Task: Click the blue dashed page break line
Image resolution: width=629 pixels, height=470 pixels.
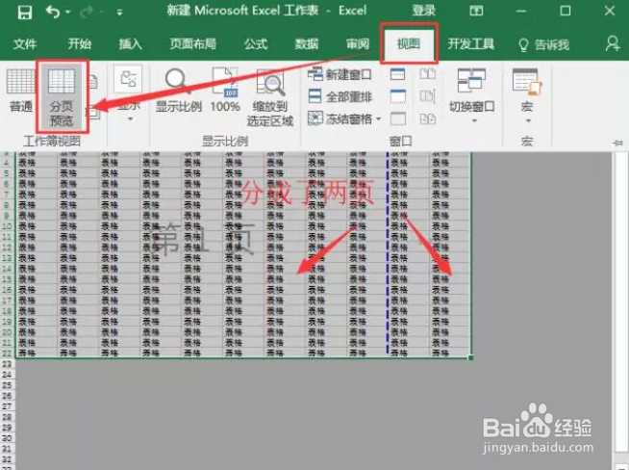Action: tap(388, 253)
